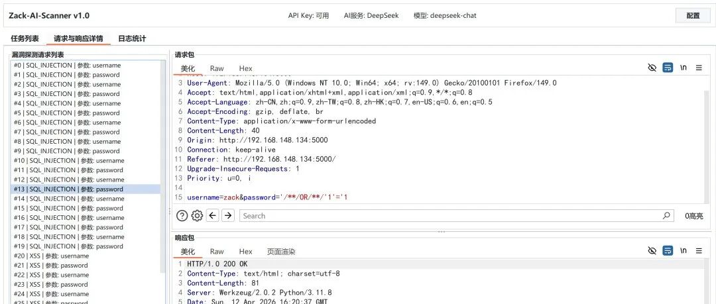The width and height of the screenshot is (716, 304).
Task: Open the 日志统计 tab
Action: [132, 39]
